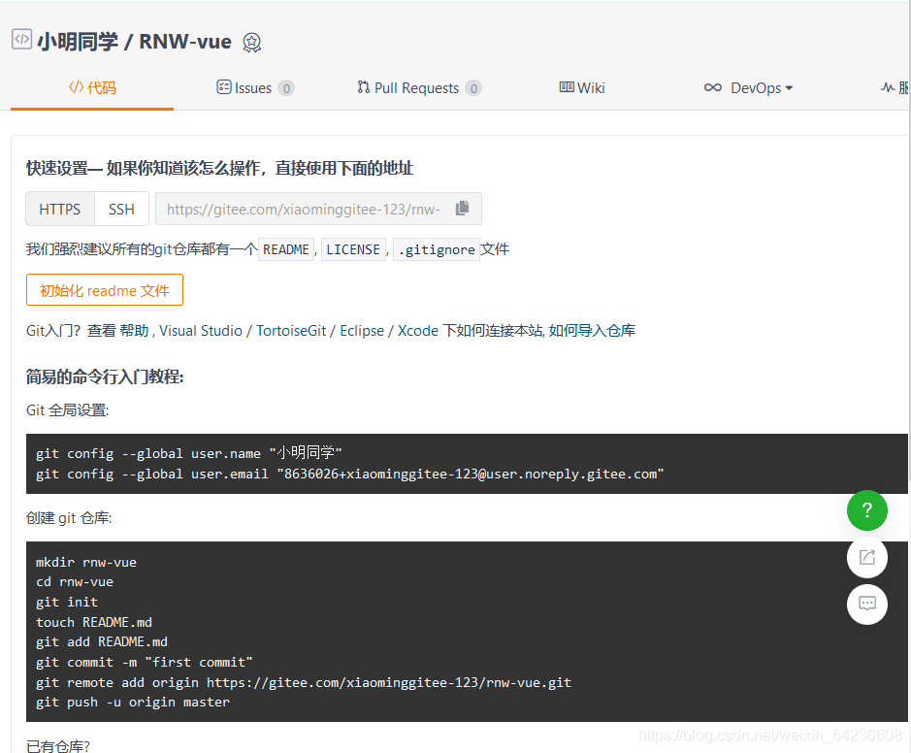The image size is (911, 753).
Task: Click the 小明同学 owner name in title
Action: click(x=78, y=42)
